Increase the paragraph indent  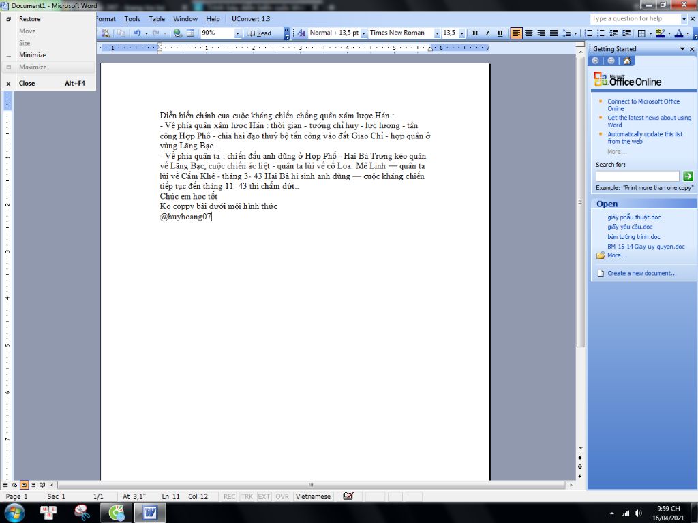(626, 33)
